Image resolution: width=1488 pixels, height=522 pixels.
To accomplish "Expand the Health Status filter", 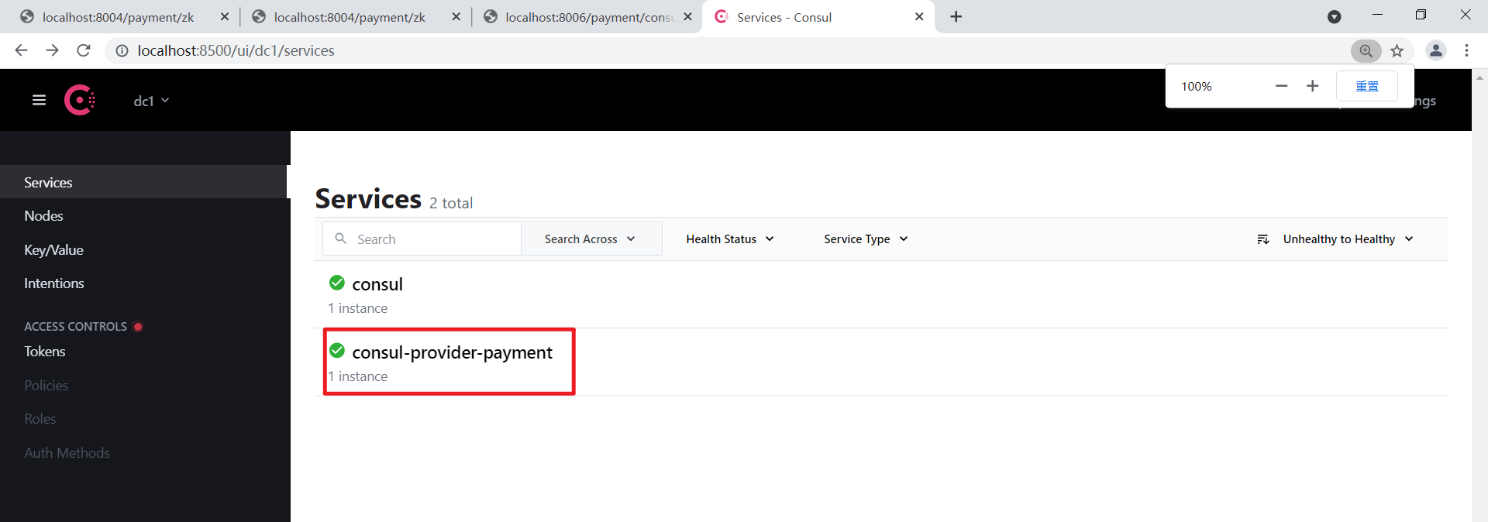I will point(729,239).
